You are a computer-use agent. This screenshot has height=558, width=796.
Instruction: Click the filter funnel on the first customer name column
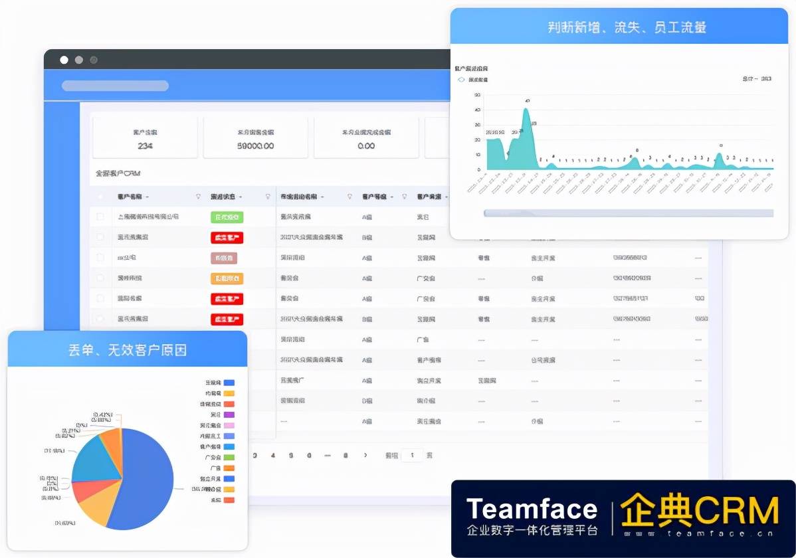[x=200, y=196]
